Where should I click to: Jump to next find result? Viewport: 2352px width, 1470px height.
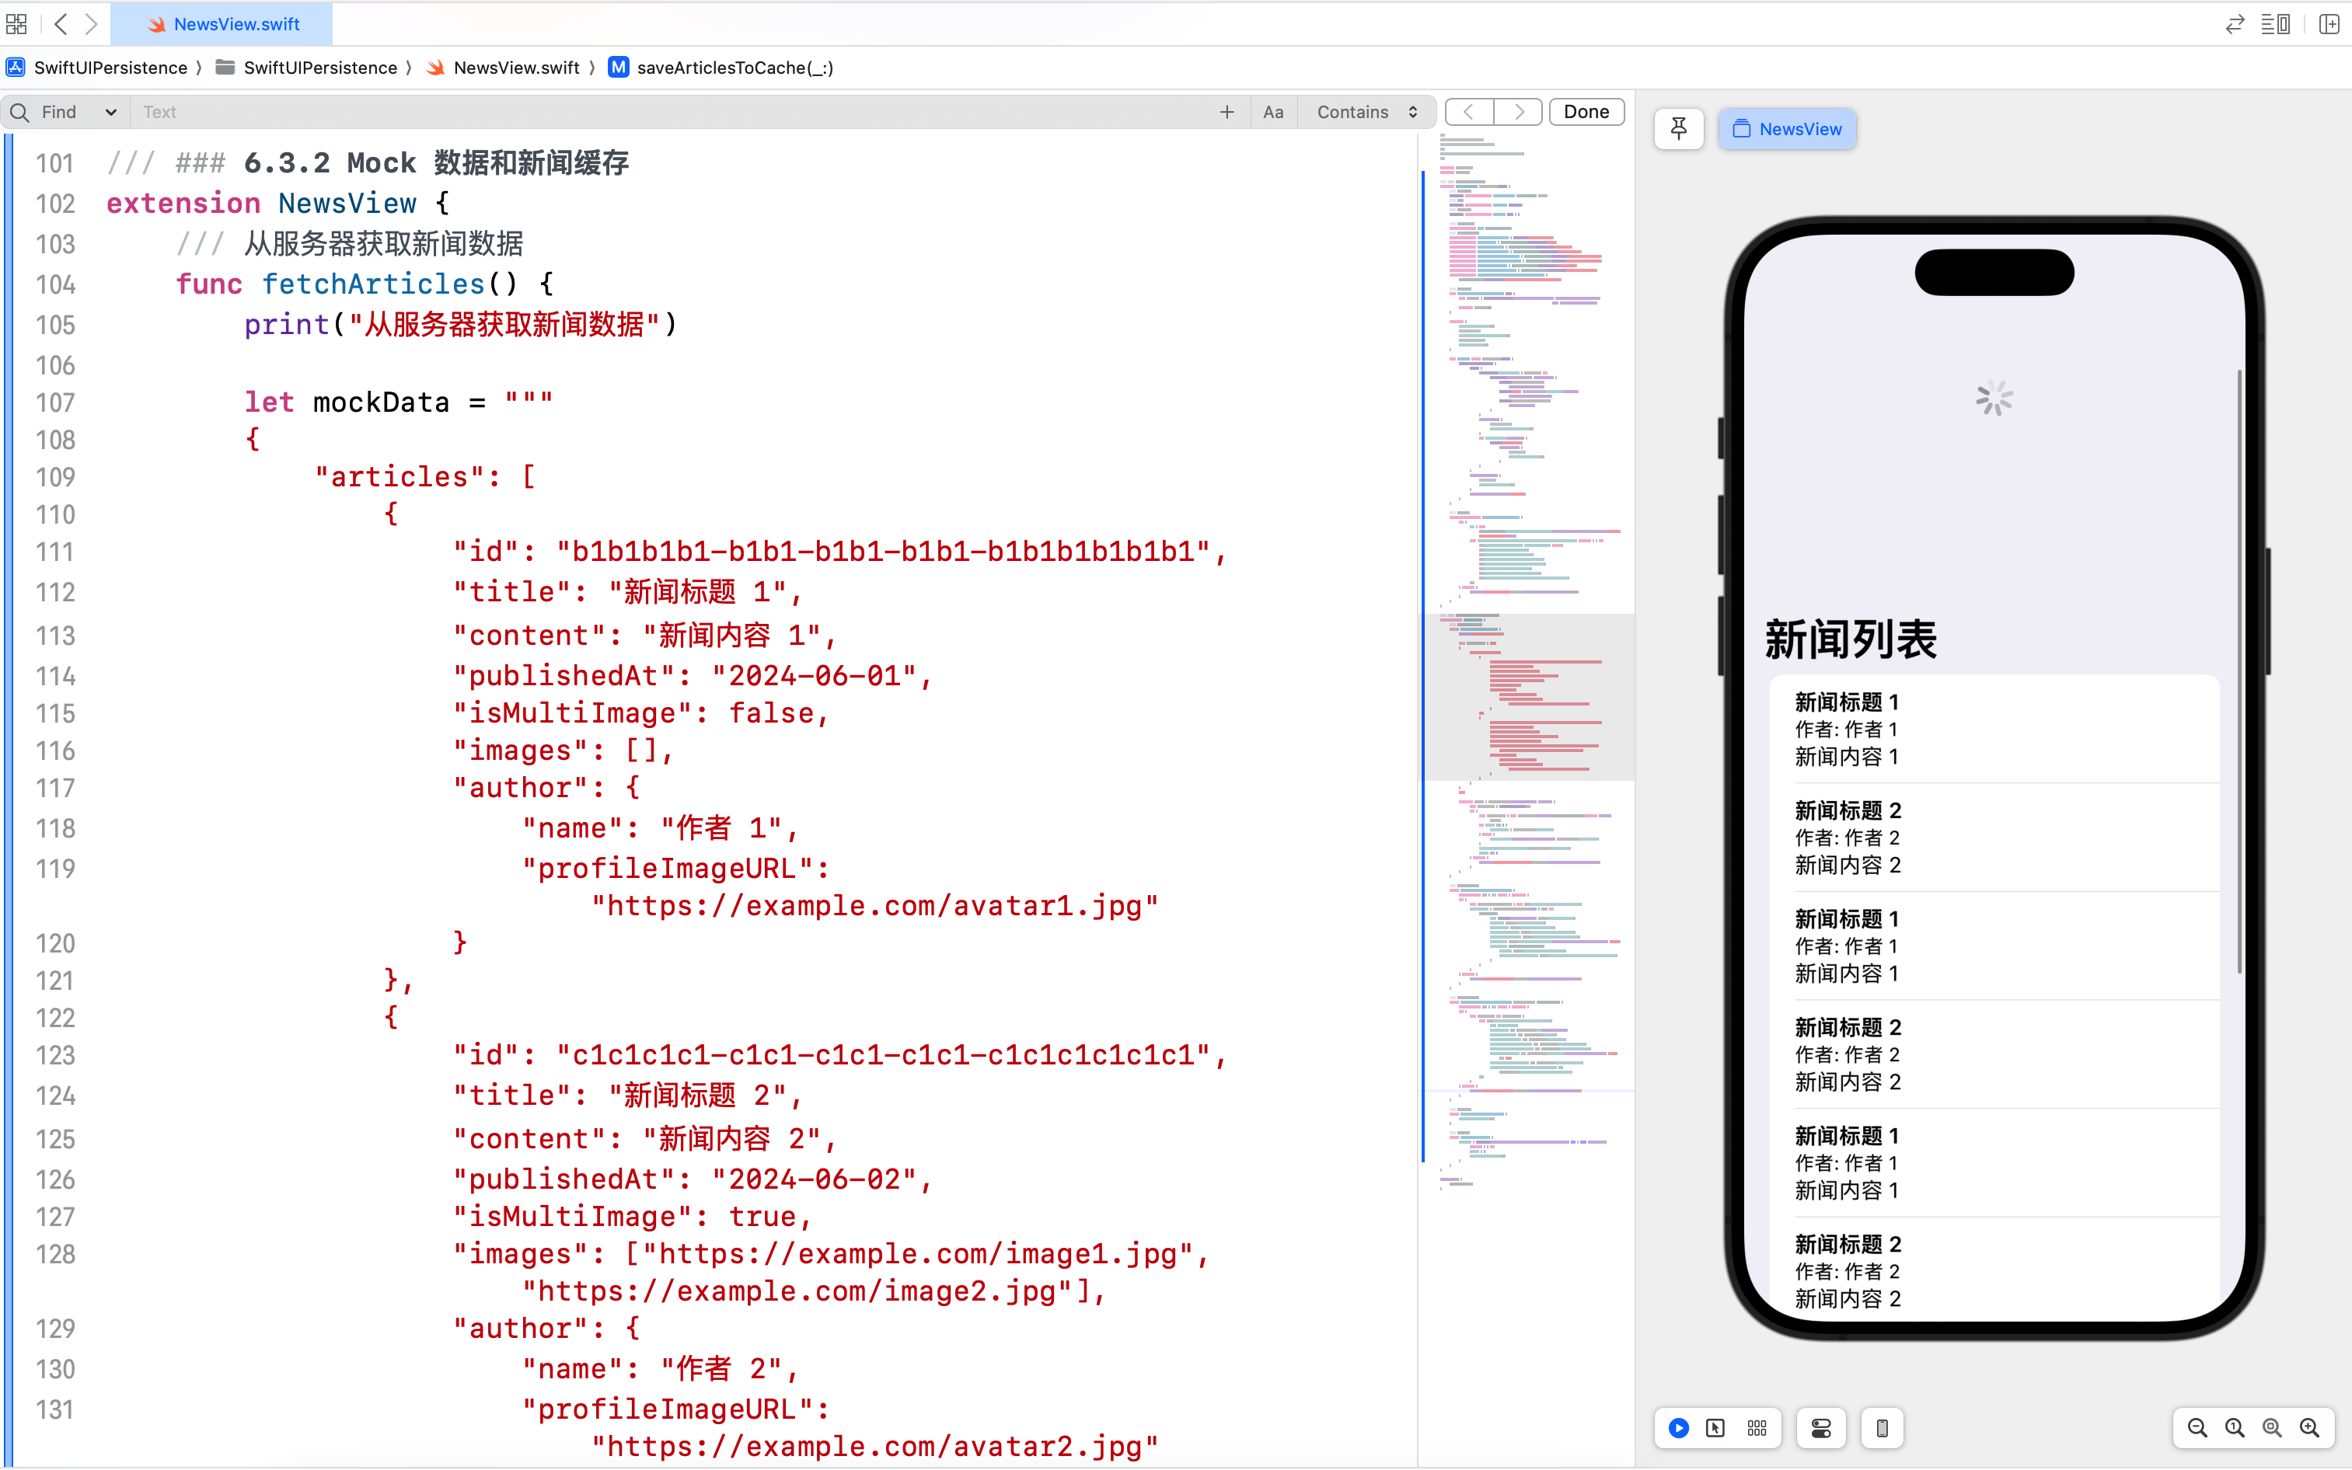[1518, 112]
